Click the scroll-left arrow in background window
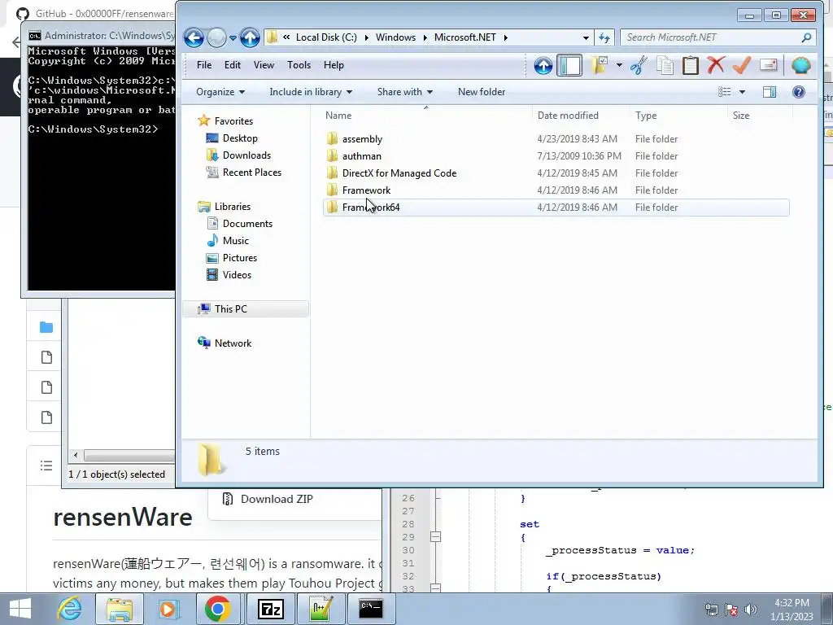 (76, 456)
